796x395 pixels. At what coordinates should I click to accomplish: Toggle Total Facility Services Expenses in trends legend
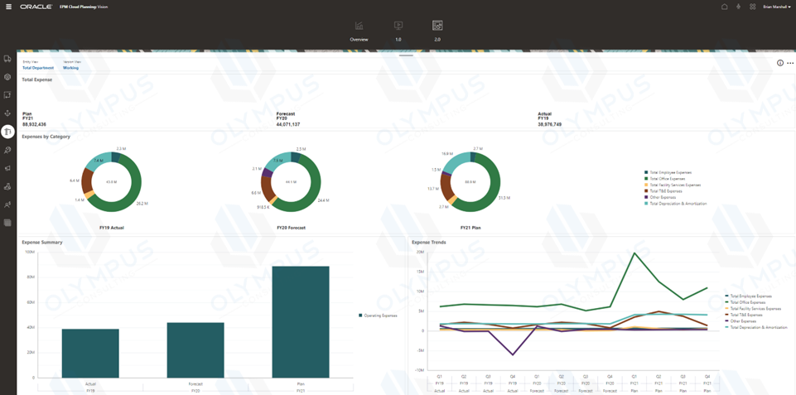pyautogui.click(x=753, y=308)
